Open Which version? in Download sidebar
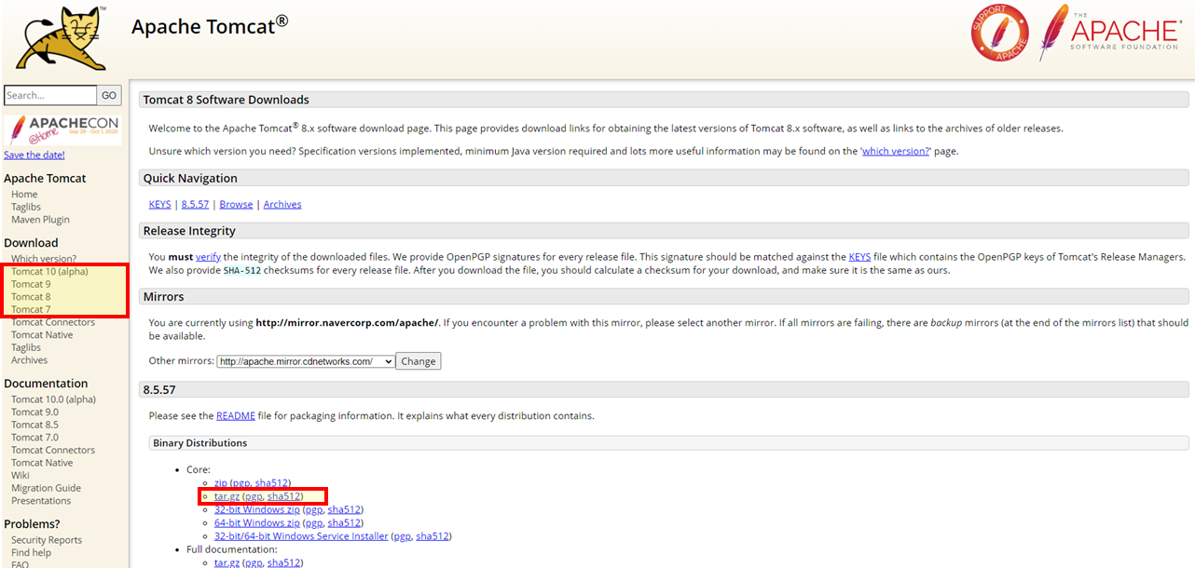This screenshot has width=1195, height=568. [x=44, y=259]
